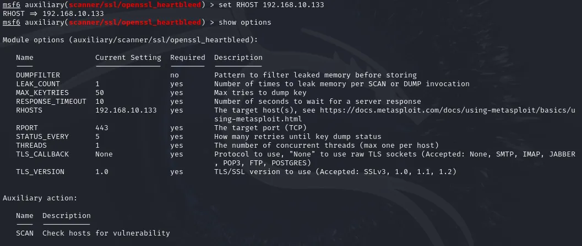Viewport: 582px width, 246px height.
Task: Click the RPORT value 443
Action: (x=102, y=127)
